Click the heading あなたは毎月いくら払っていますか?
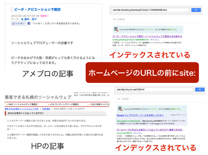This screenshot has height=155, width=208. [26, 113]
